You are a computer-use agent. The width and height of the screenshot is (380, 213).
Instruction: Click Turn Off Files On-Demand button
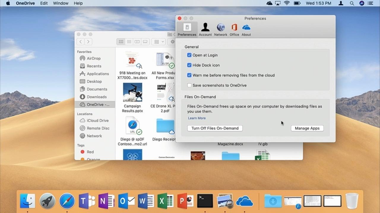click(215, 128)
